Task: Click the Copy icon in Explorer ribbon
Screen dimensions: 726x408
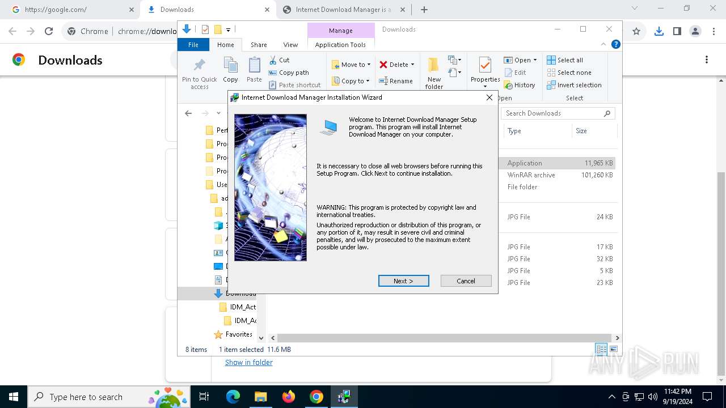Action: [x=230, y=66]
